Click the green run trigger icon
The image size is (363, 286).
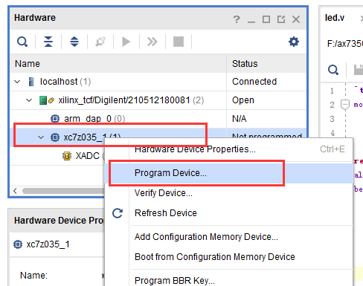[126, 42]
